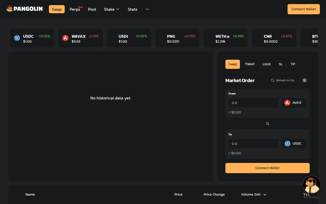
Task: Click the WAVAX ticker coin icon
Action: [x=65, y=38]
